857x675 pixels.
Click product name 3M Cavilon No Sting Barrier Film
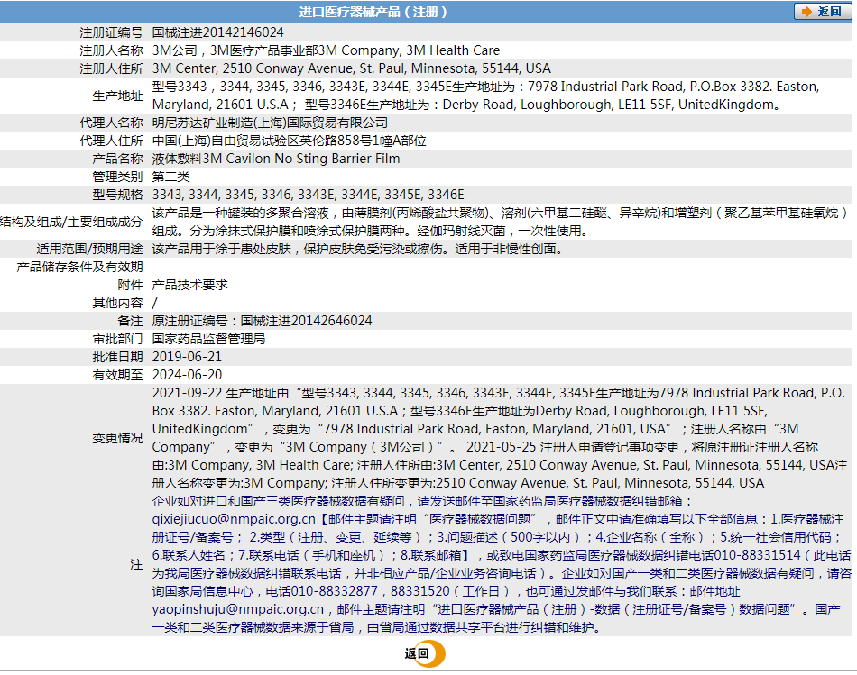(301, 159)
